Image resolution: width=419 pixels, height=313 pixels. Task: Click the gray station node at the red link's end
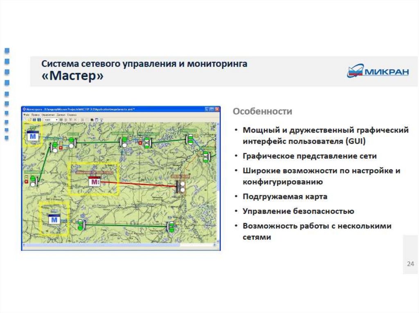(x=180, y=186)
